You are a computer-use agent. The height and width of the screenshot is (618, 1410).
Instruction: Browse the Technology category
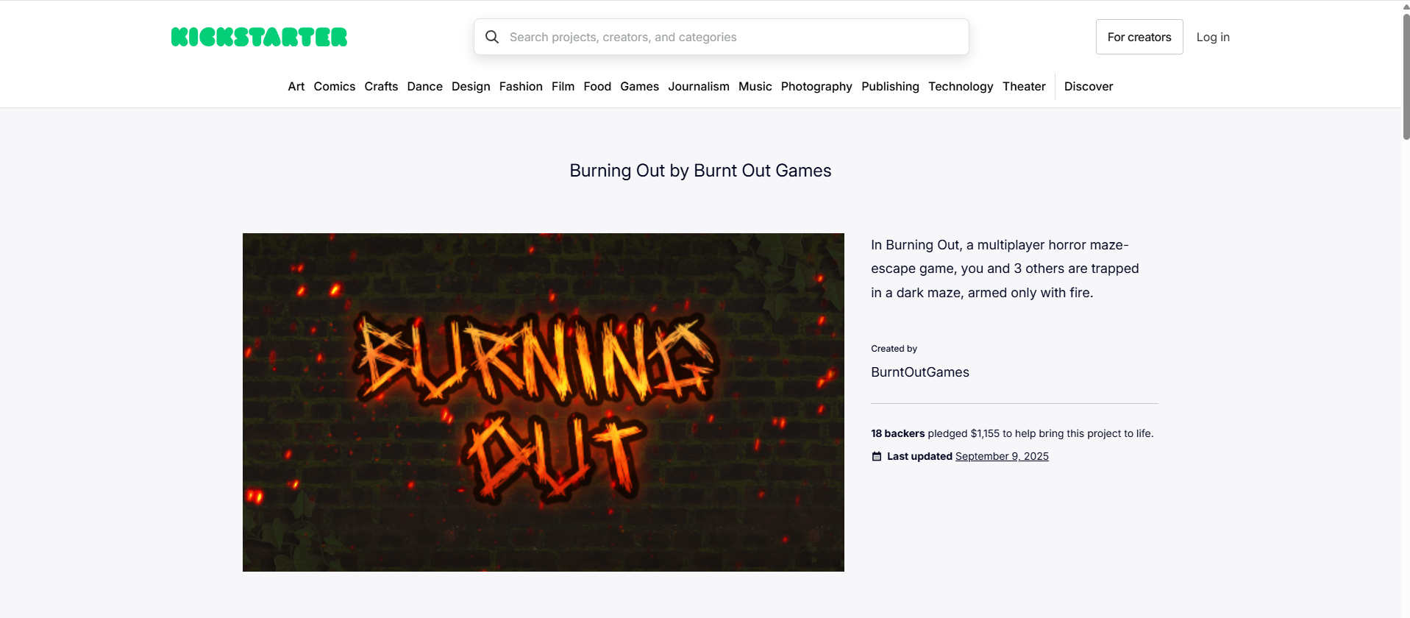pyautogui.click(x=961, y=86)
